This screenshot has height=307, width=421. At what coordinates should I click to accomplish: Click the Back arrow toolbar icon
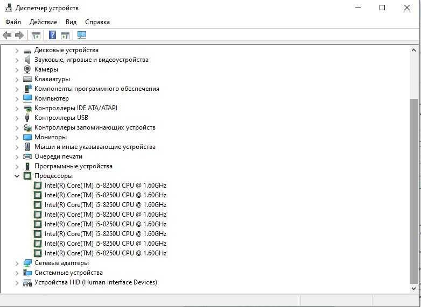tap(7, 35)
